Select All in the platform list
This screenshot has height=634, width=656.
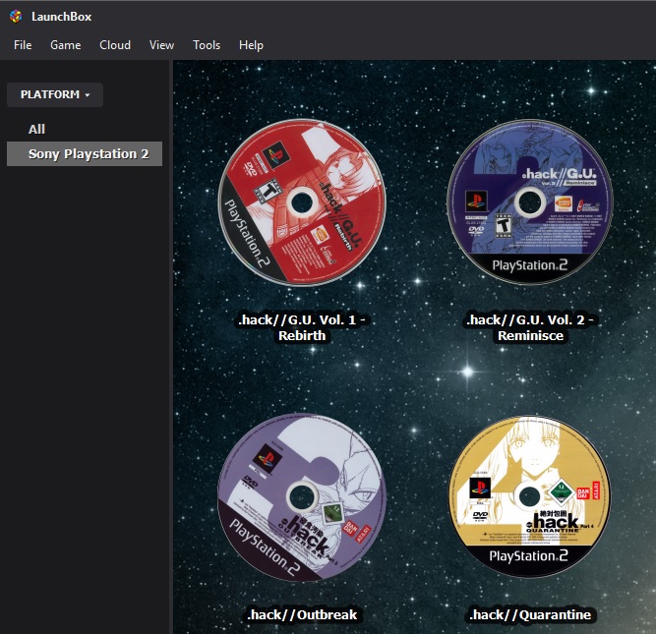click(36, 129)
